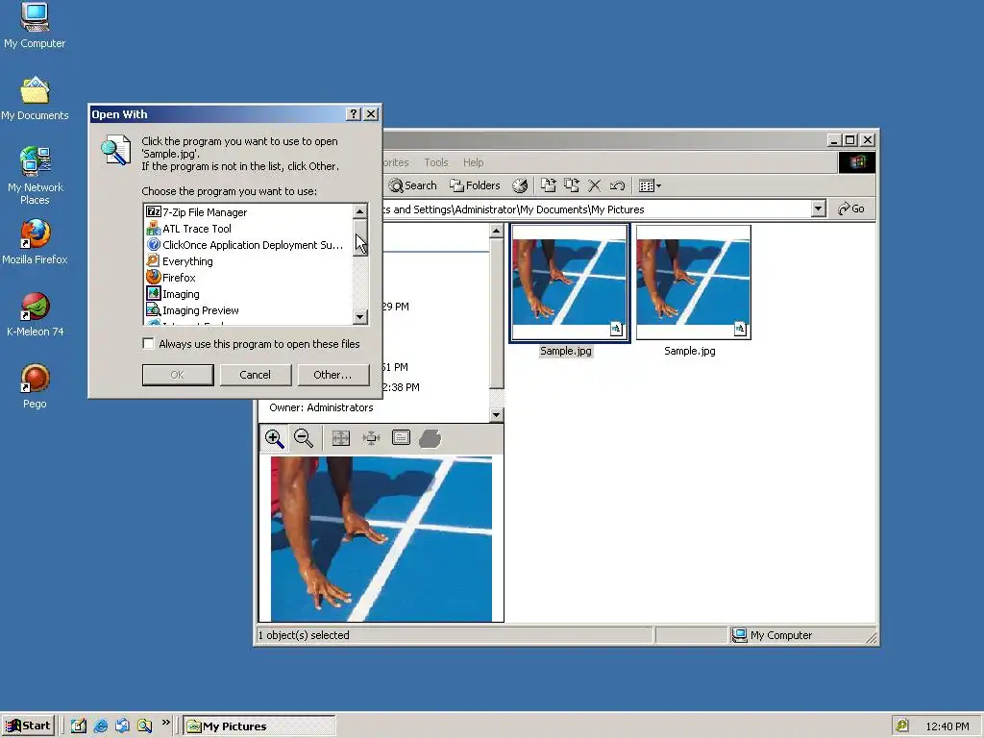Click Show Desktop quick launch icon

(x=79, y=726)
